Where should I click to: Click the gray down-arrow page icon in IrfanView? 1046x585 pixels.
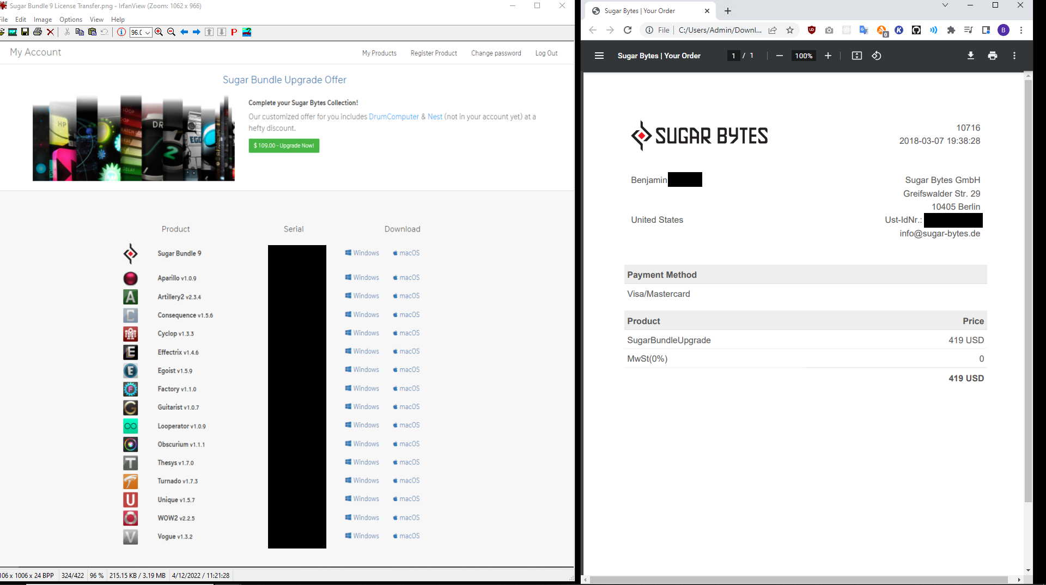[222, 32]
